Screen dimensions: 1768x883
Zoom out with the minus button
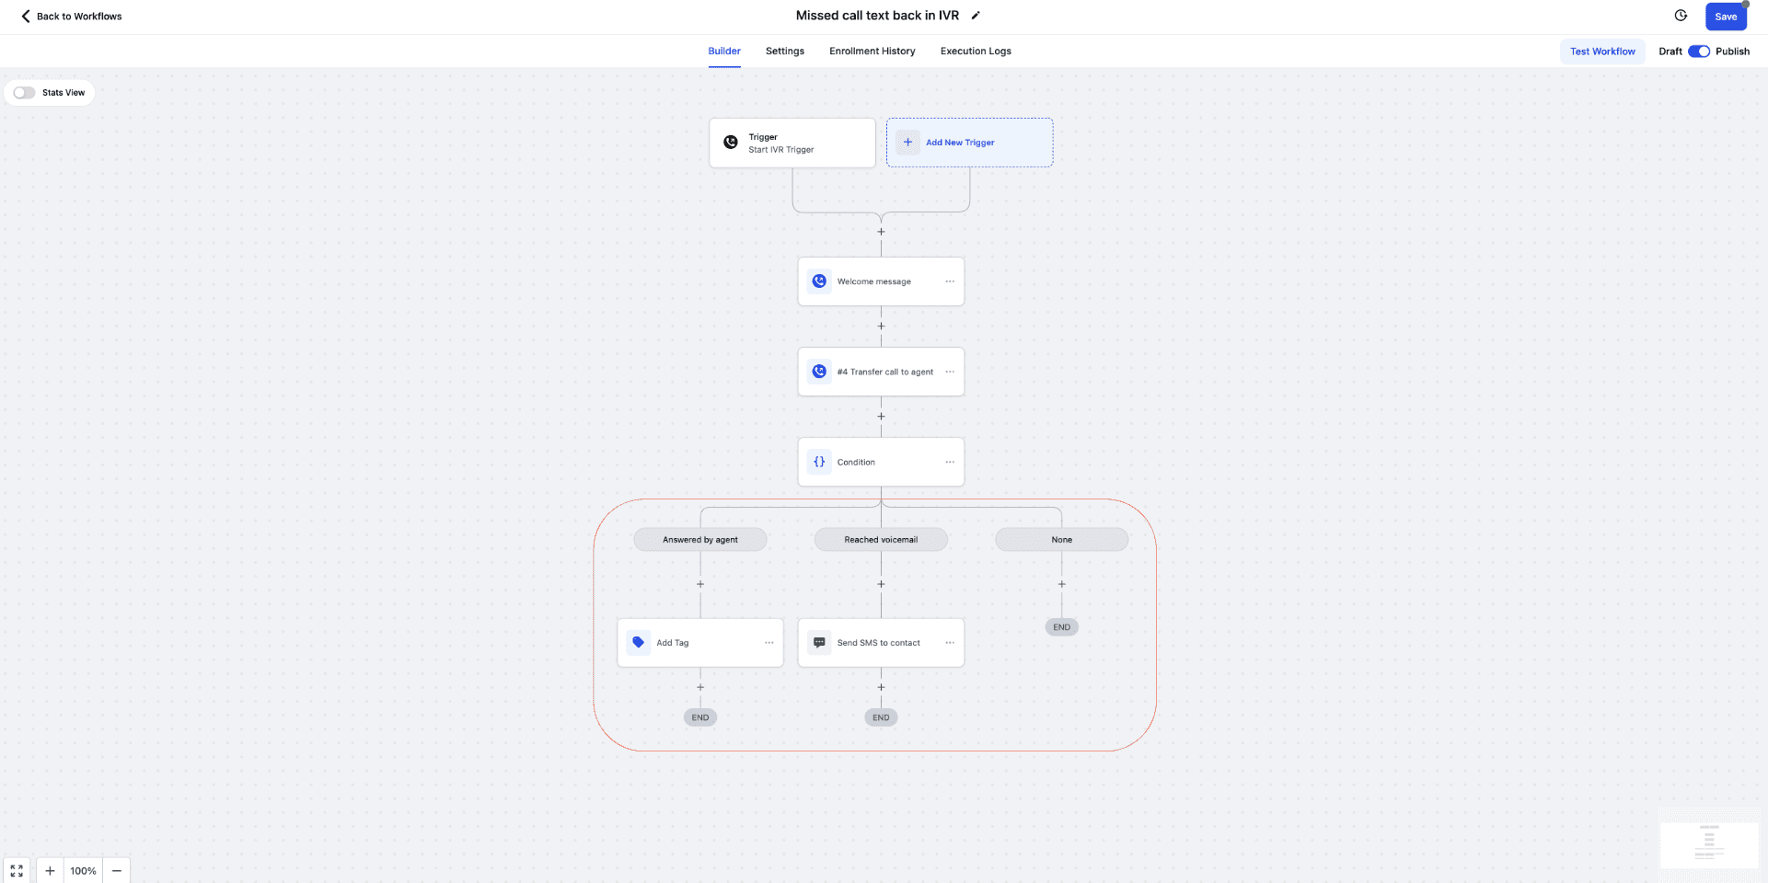[x=117, y=870]
